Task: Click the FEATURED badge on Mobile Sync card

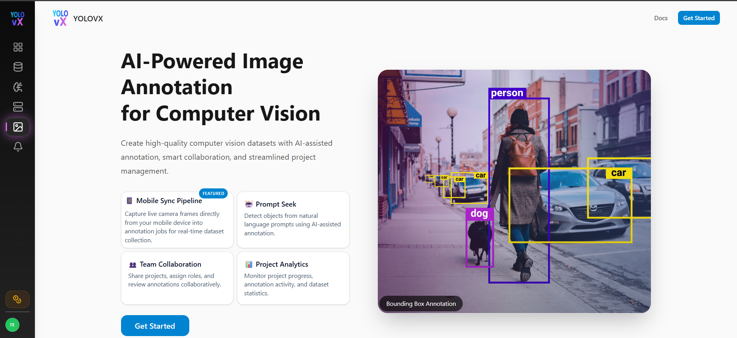Action: point(213,193)
